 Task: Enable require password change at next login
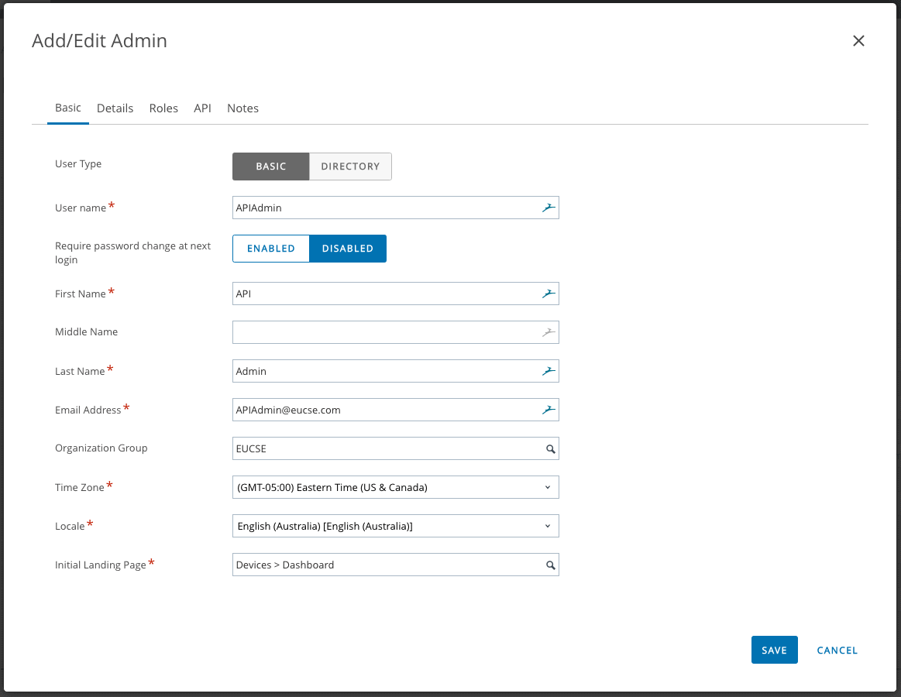[x=270, y=249]
